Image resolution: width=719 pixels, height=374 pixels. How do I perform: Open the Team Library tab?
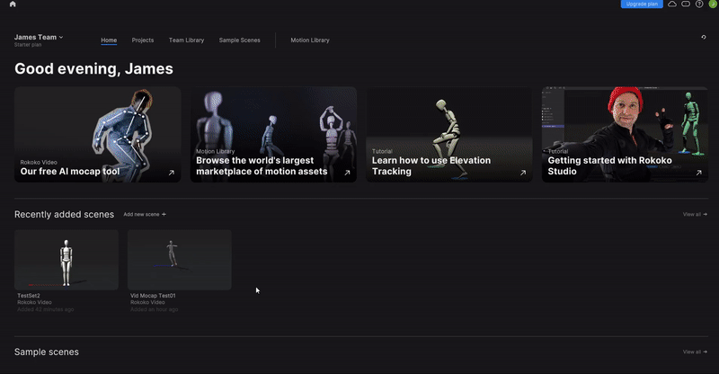click(x=186, y=40)
